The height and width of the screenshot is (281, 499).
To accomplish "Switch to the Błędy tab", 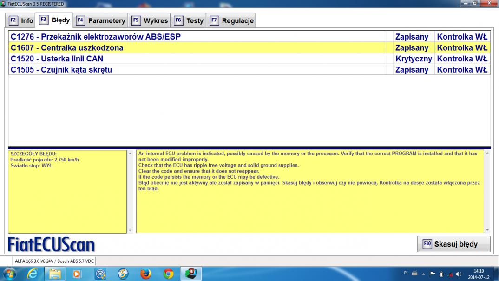I will coord(54,20).
